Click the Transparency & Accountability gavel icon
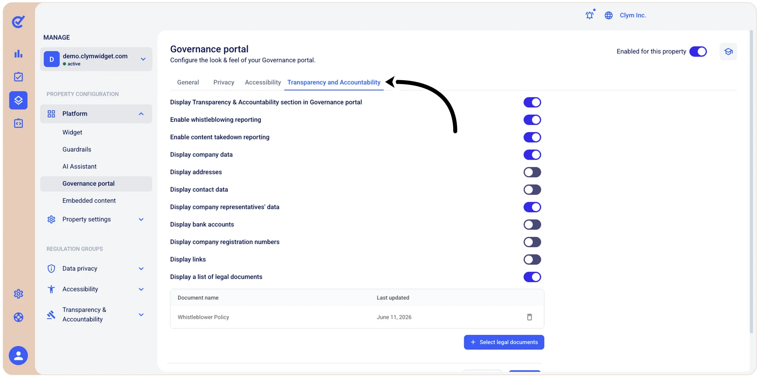This screenshot has width=758, height=377. [x=51, y=315]
